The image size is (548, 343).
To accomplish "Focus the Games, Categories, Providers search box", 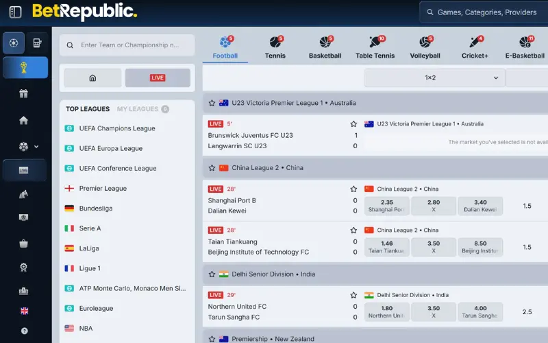I will pos(484,12).
